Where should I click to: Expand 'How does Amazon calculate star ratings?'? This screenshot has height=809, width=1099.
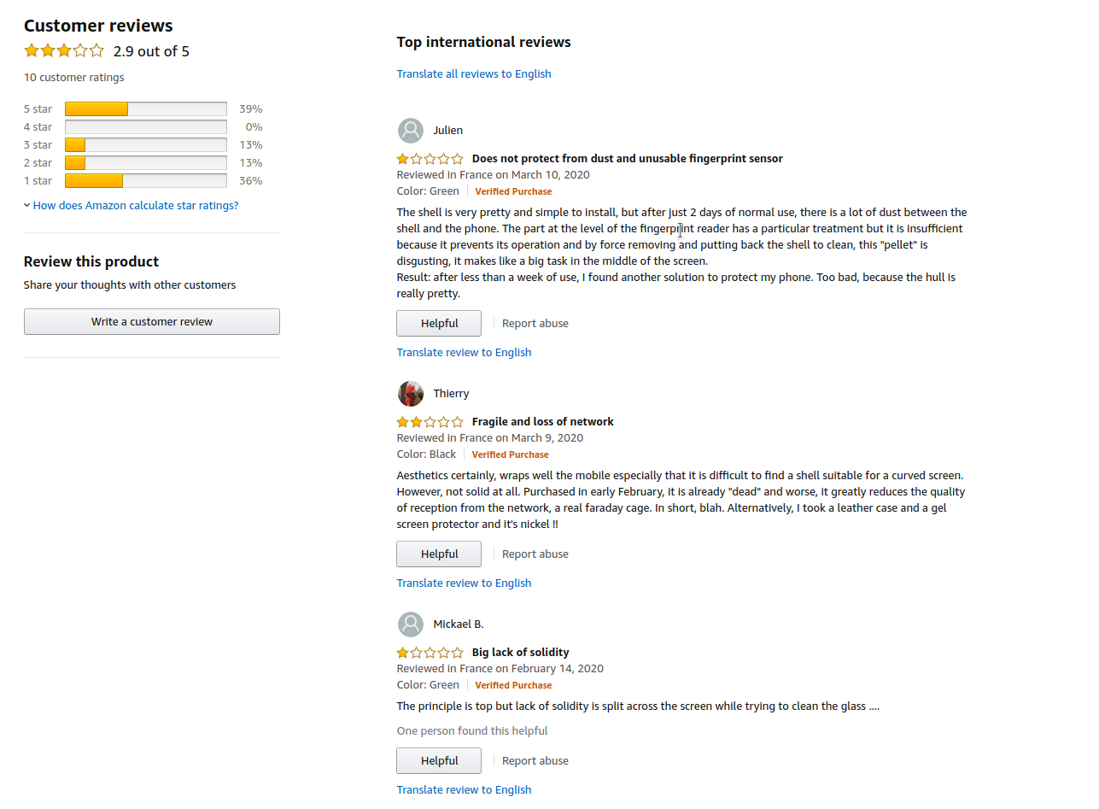[x=136, y=206]
